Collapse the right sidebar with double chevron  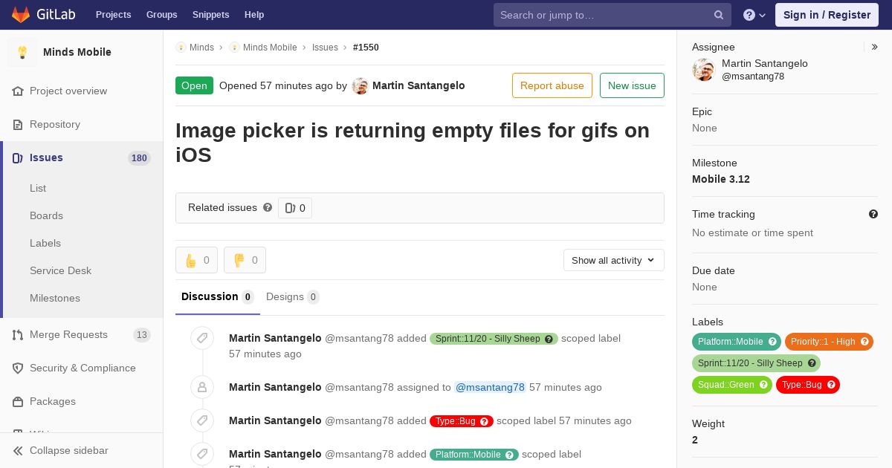coord(875,47)
